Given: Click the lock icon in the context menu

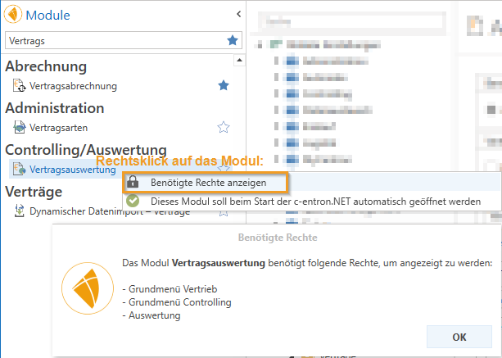Looking at the screenshot, I should tap(133, 183).
